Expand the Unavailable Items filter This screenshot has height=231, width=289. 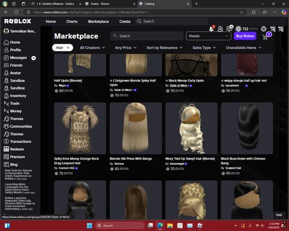[x=243, y=48]
